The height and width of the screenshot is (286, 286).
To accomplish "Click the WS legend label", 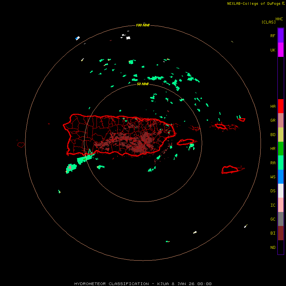I will 273,177.
